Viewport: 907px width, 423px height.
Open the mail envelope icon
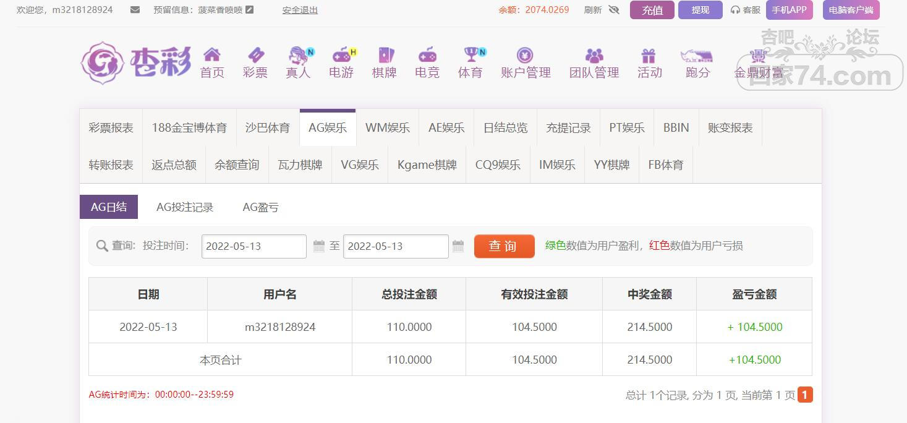pos(135,10)
